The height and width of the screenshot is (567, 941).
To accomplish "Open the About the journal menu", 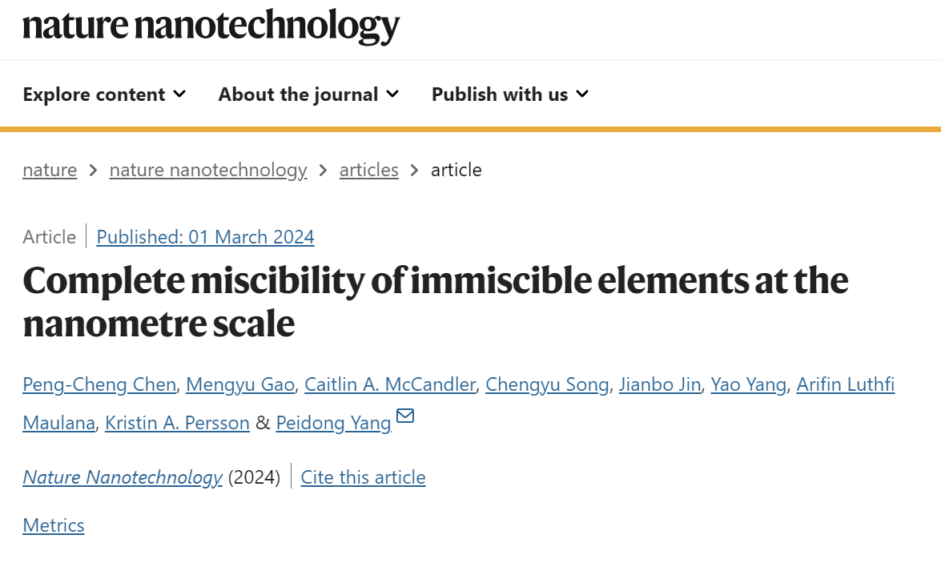I will point(308,94).
